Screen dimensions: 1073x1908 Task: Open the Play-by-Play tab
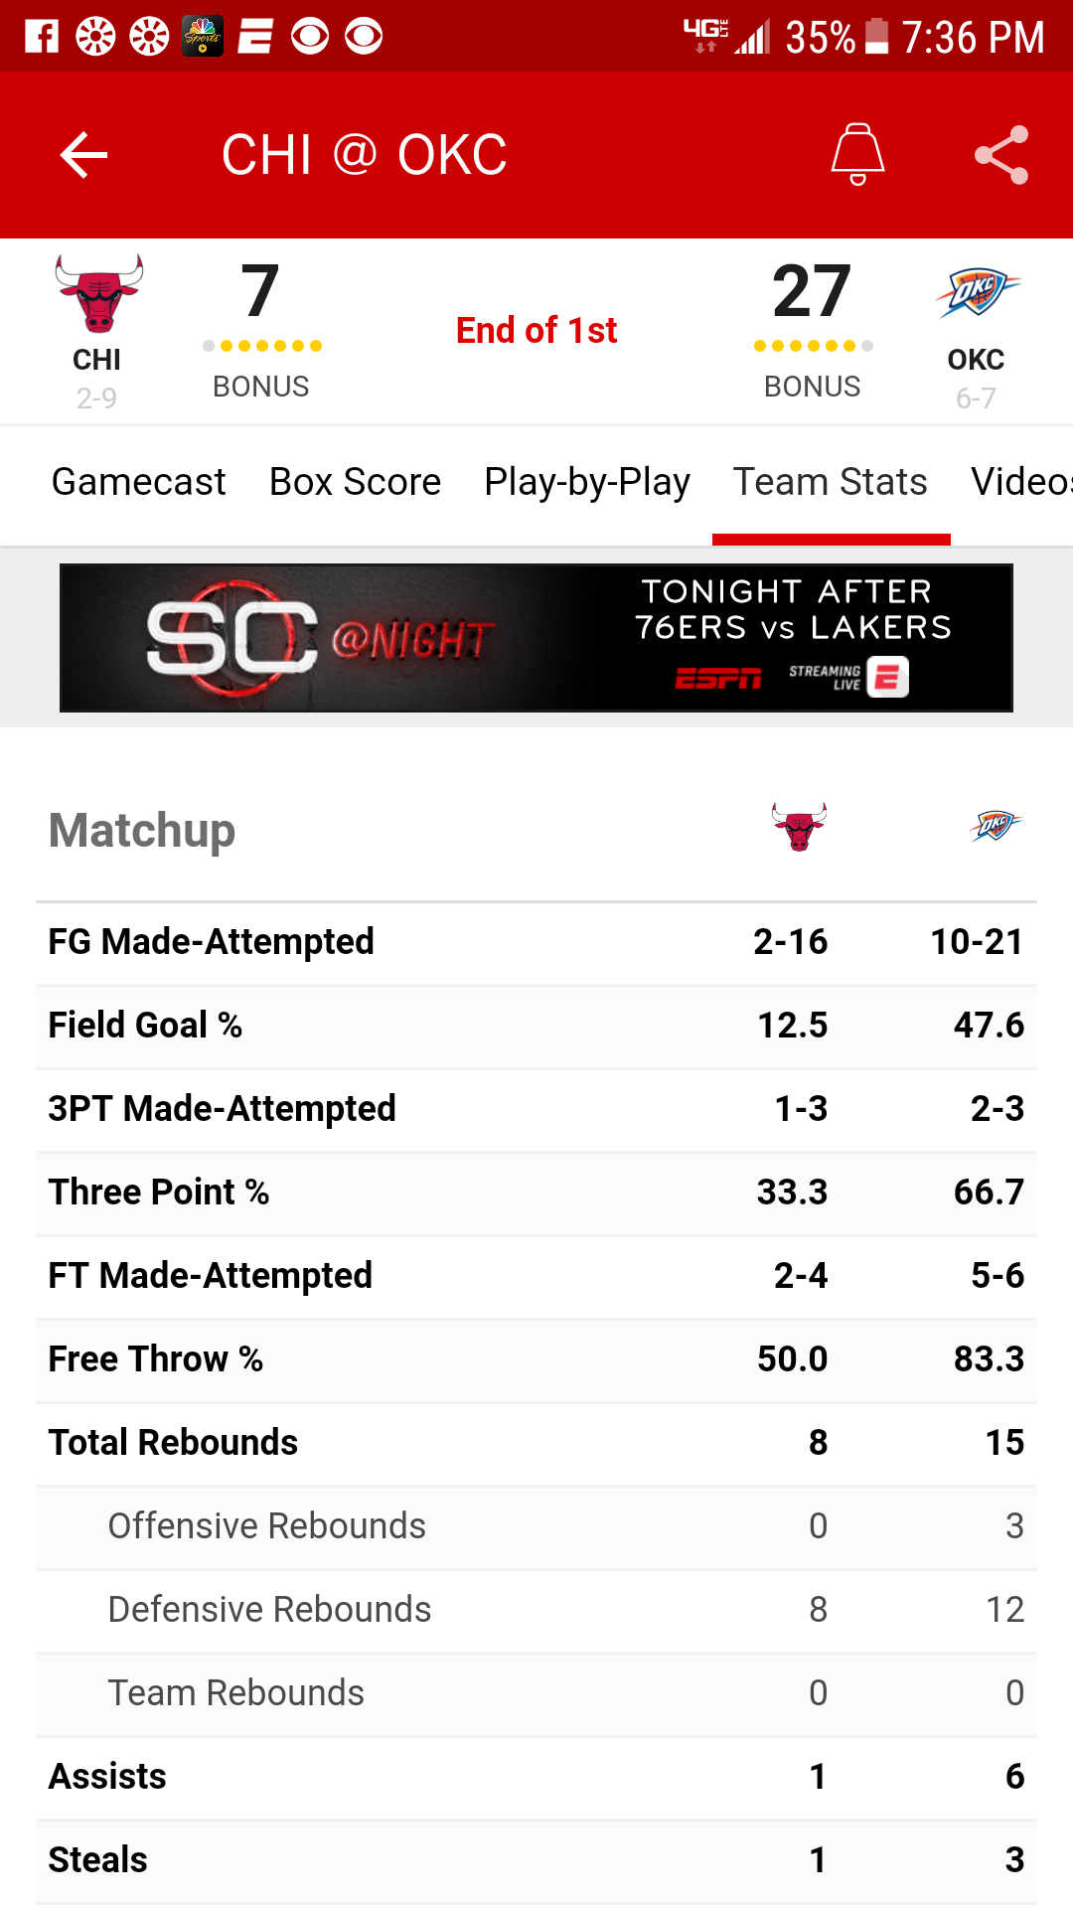coord(587,483)
